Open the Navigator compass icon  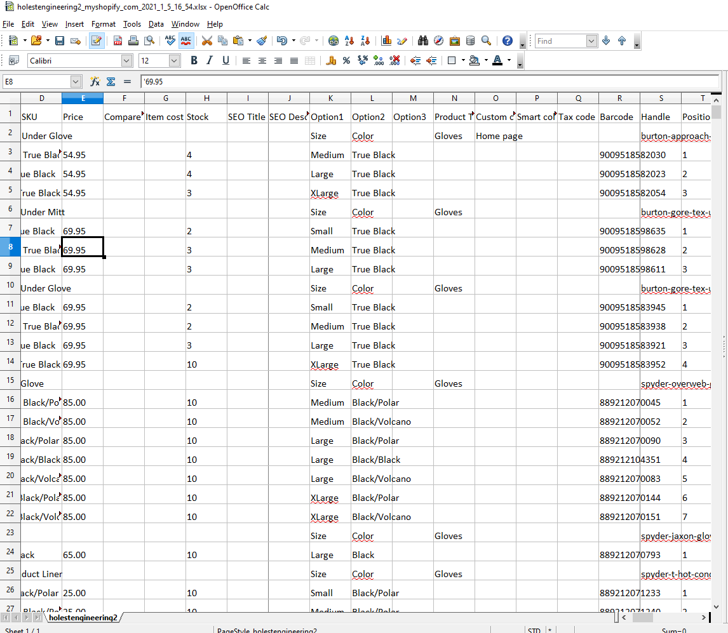click(x=439, y=41)
